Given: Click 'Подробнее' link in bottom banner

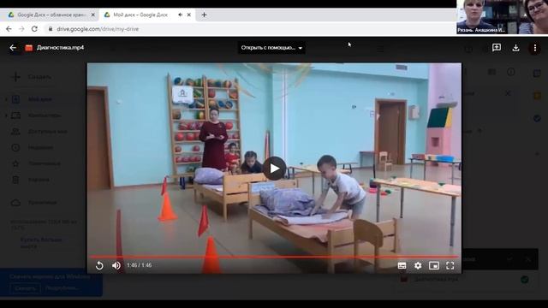Looking at the screenshot, I should click(x=62, y=288).
